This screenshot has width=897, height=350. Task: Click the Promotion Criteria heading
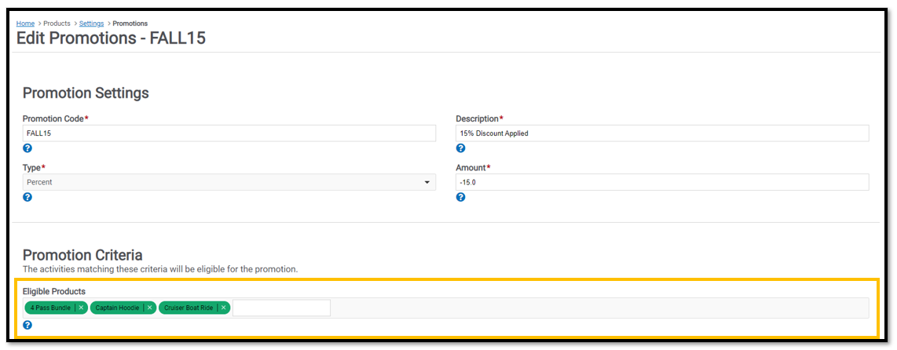(x=82, y=254)
